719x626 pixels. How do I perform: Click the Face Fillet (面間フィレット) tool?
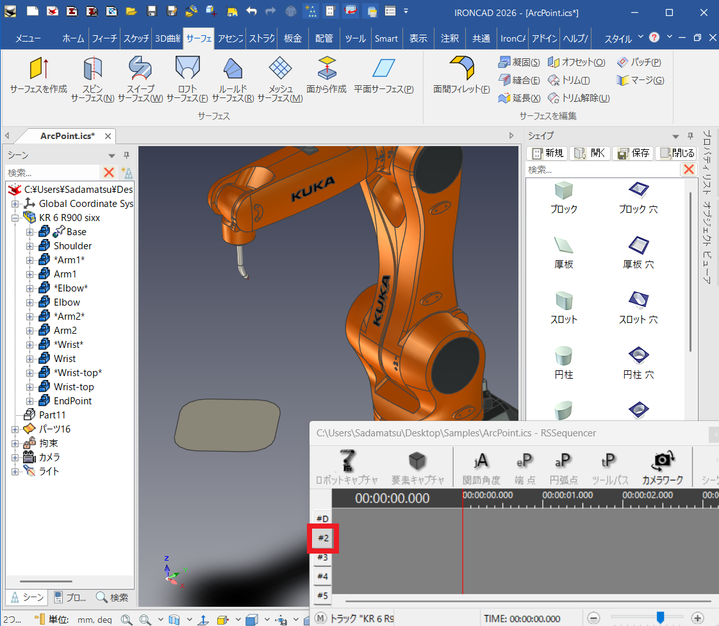click(x=461, y=75)
